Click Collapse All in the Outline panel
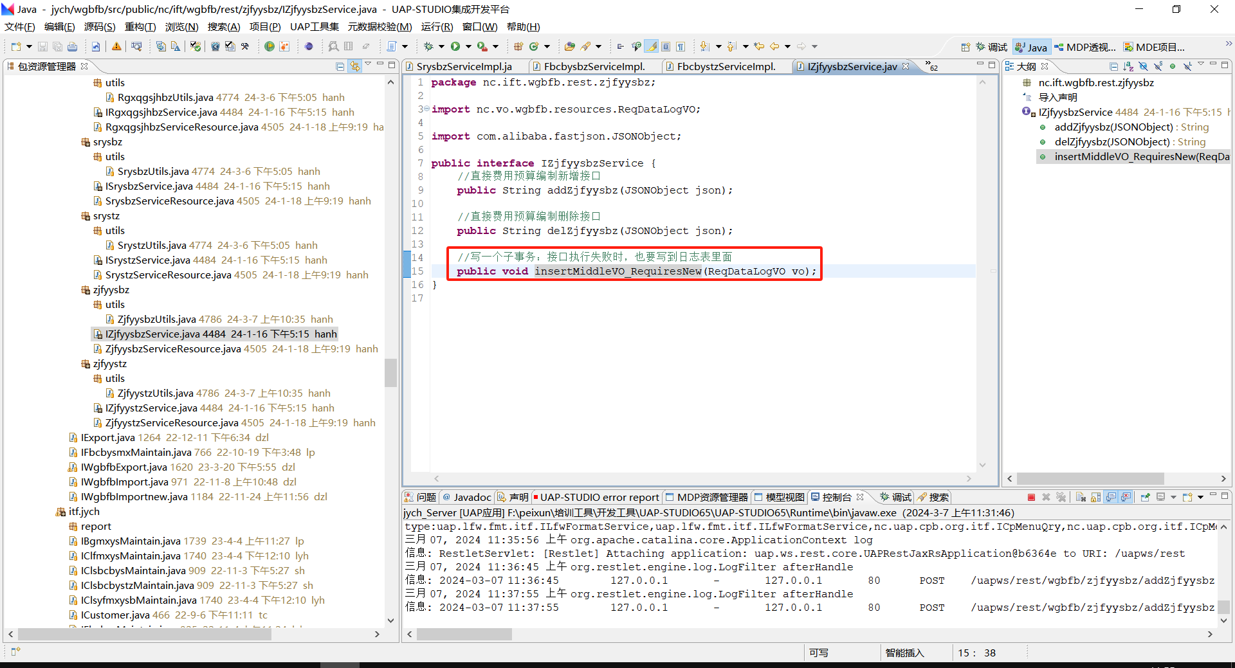The height and width of the screenshot is (668, 1235). pyautogui.click(x=1113, y=66)
